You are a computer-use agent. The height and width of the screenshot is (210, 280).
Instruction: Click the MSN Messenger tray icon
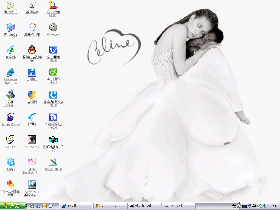pyautogui.click(x=264, y=206)
